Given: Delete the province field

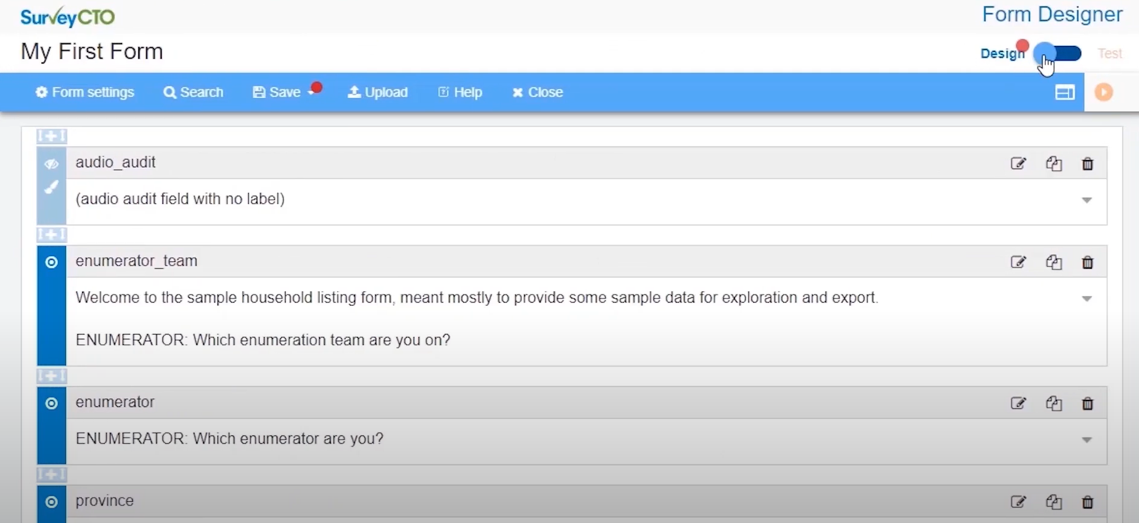Looking at the screenshot, I should (1088, 502).
